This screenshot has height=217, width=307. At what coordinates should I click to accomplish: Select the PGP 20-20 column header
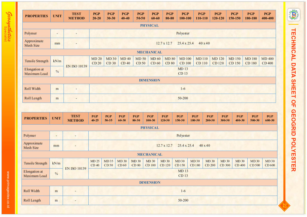(97, 16)
